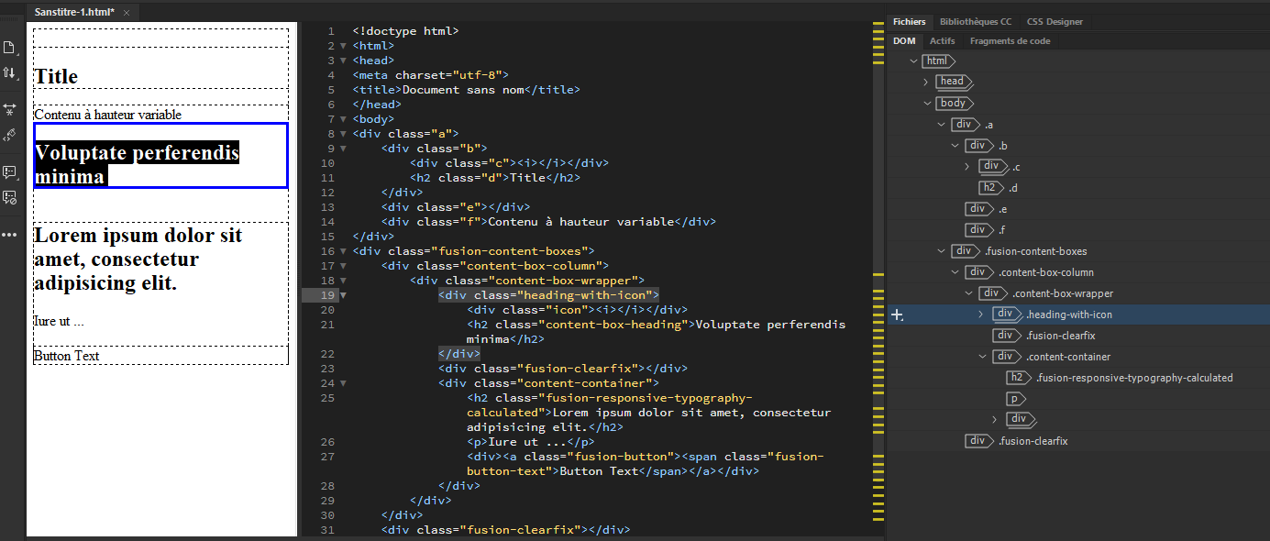Expand the div .c tree node
The image size is (1270, 541).
pos(966,166)
